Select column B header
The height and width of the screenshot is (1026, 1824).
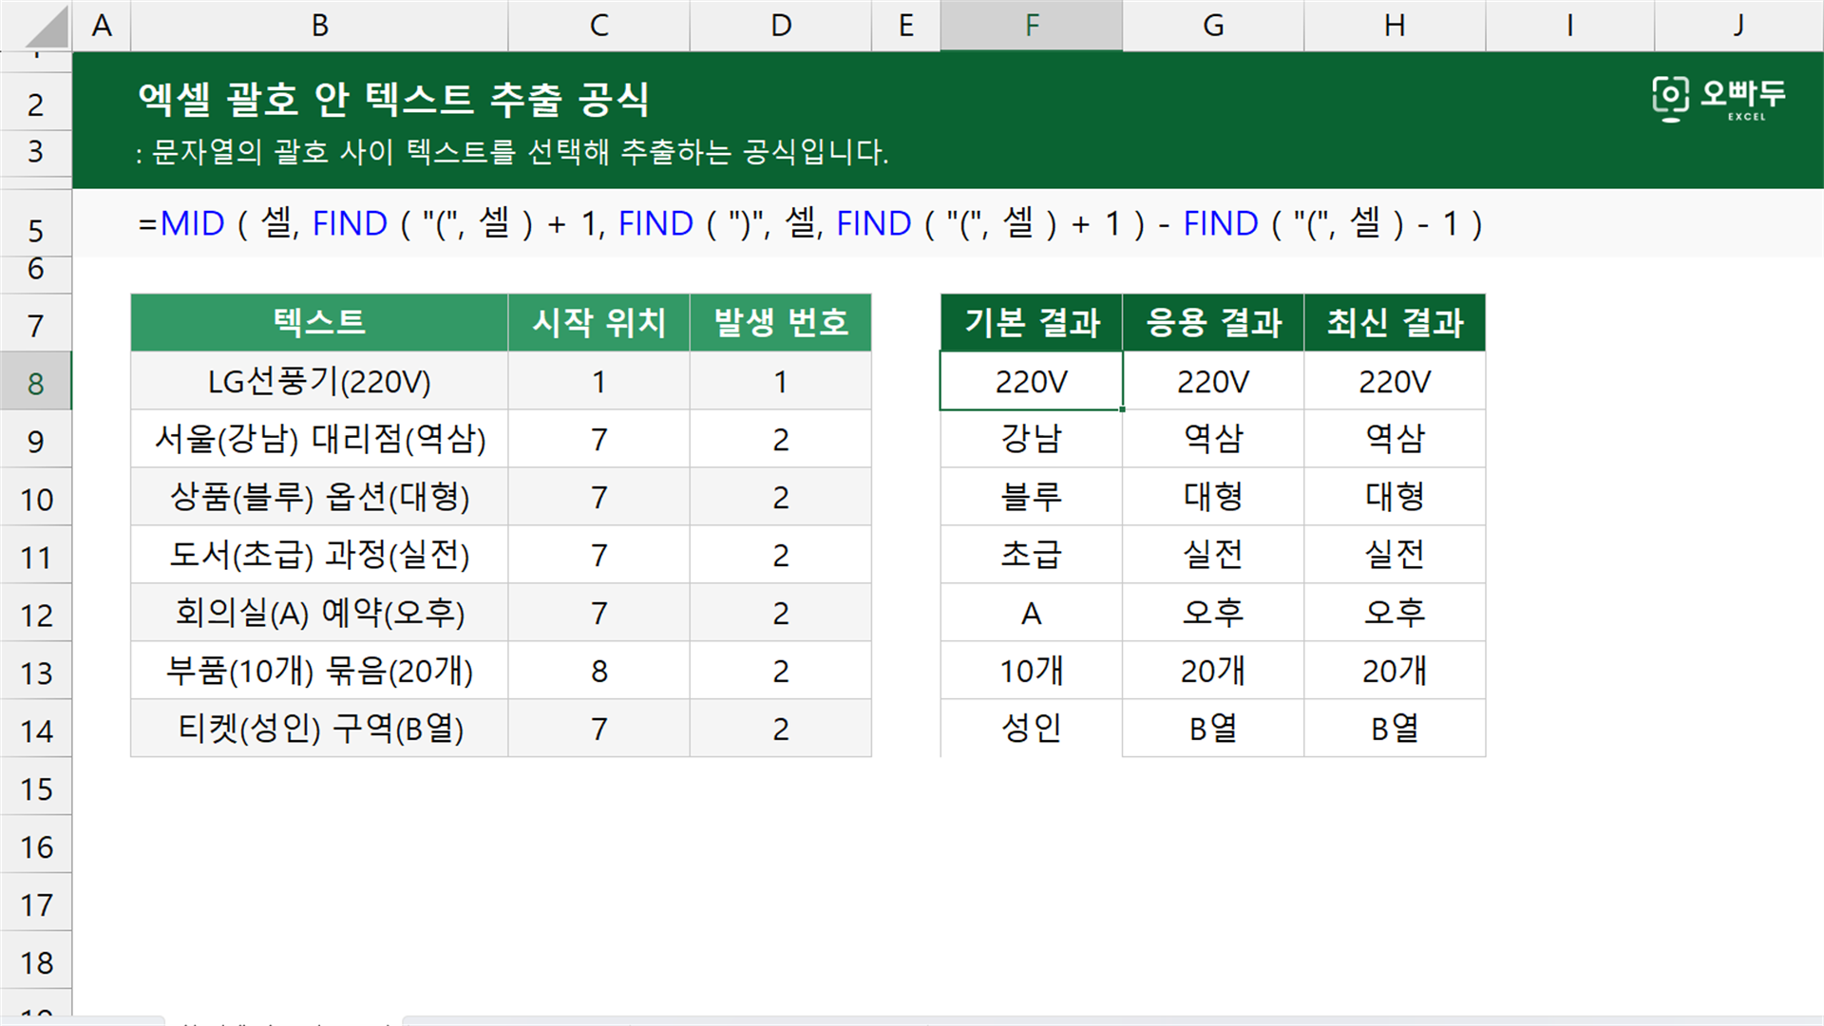(x=319, y=26)
